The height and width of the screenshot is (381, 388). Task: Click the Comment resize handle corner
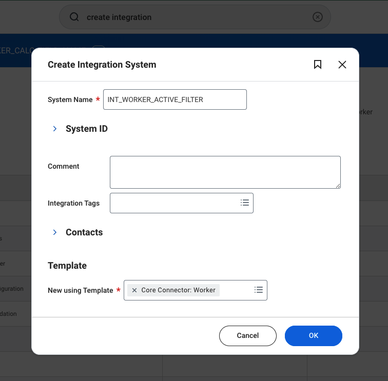[338, 186]
